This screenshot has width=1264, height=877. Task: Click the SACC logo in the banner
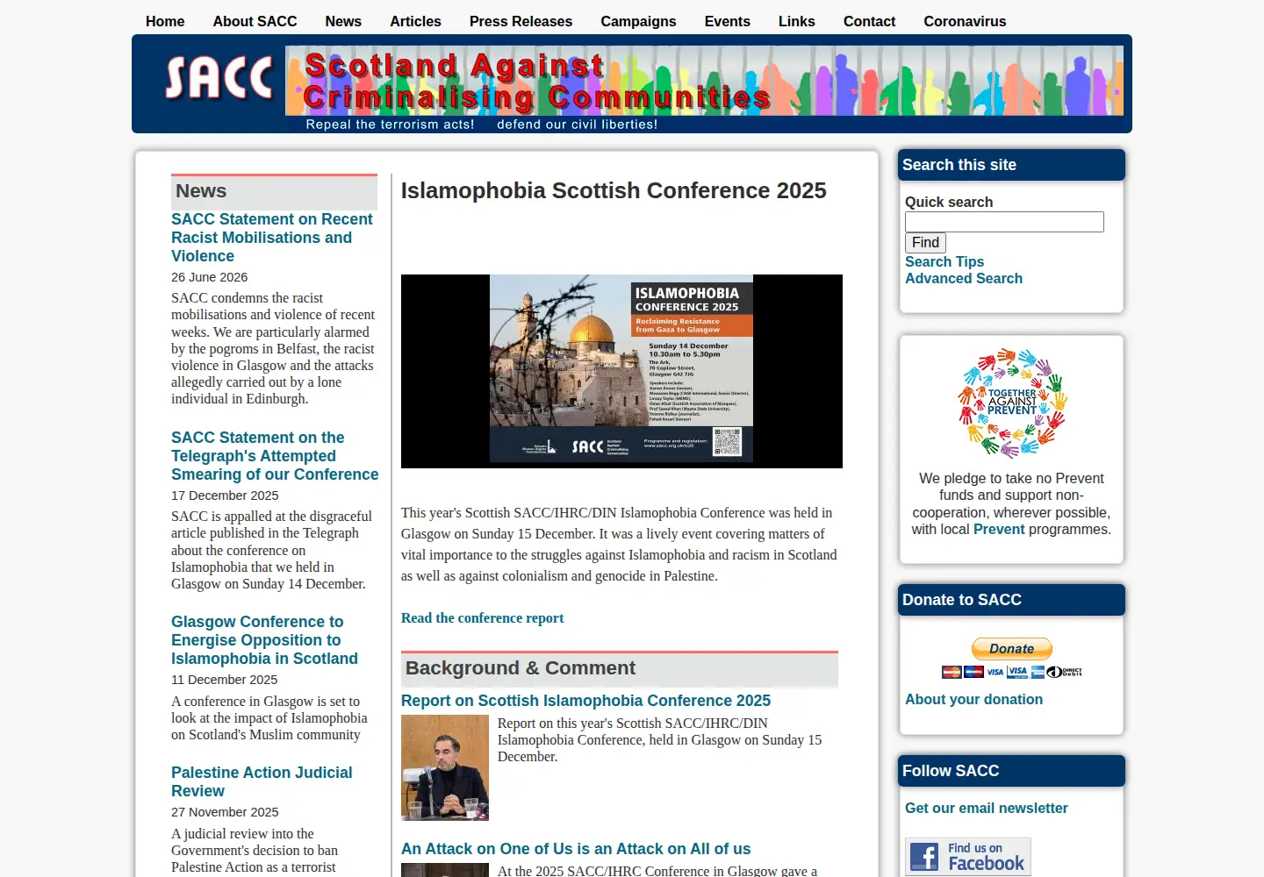[x=219, y=77]
